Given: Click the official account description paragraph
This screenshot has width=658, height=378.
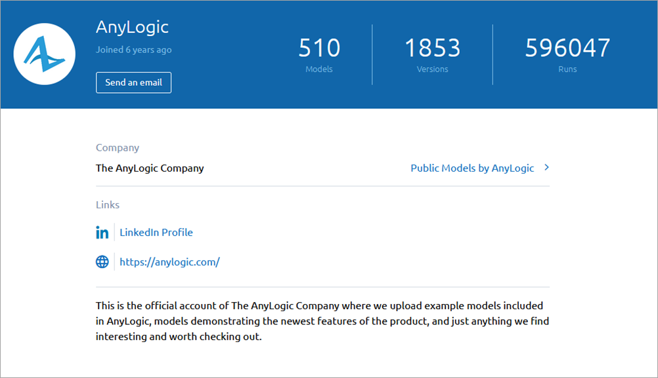Looking at the screenshot, I should (322, 321).
